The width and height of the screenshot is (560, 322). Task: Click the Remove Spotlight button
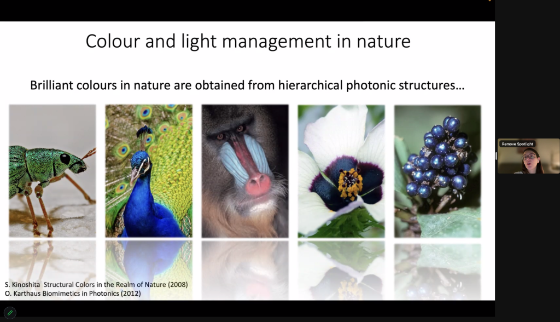point(517,144)
